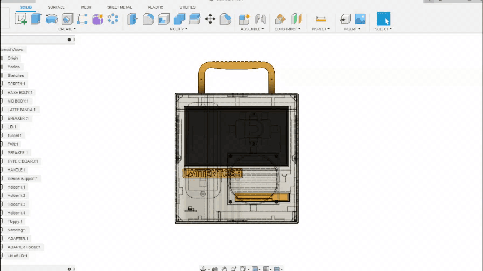
Task: Activate the Create Form purple icon
Action: pyautogui.click(x=98, y=19)
